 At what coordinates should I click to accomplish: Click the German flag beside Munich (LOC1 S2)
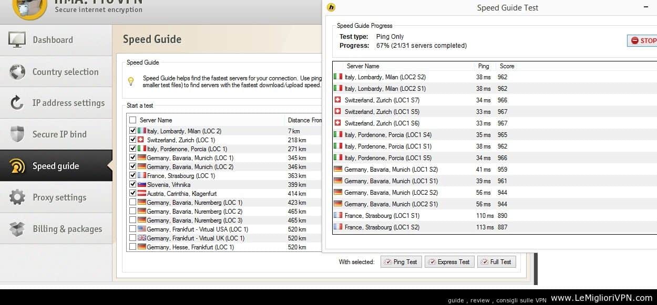(x=338, y=170)
